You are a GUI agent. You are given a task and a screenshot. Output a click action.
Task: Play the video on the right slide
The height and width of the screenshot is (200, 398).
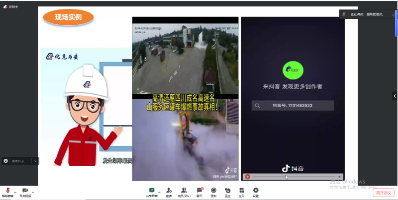247,177
